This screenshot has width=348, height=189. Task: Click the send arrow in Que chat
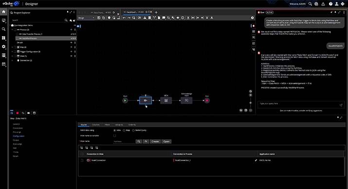click(x=341, y=105)
